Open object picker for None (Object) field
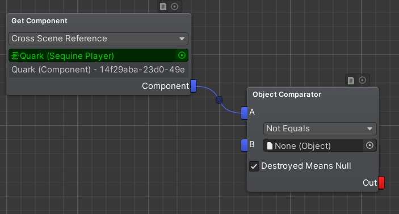The width and height of the screenshot is (399, 214). click(369, 145)
